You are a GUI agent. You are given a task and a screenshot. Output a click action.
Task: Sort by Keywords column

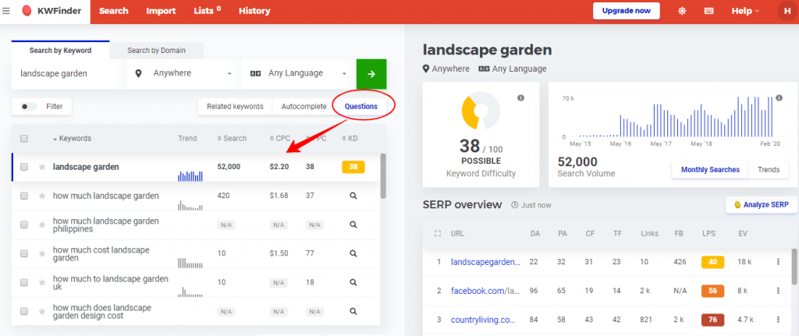[72, 139]
